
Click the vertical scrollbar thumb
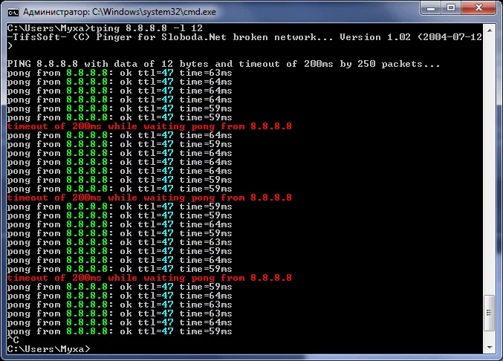(x=490, y=313)
